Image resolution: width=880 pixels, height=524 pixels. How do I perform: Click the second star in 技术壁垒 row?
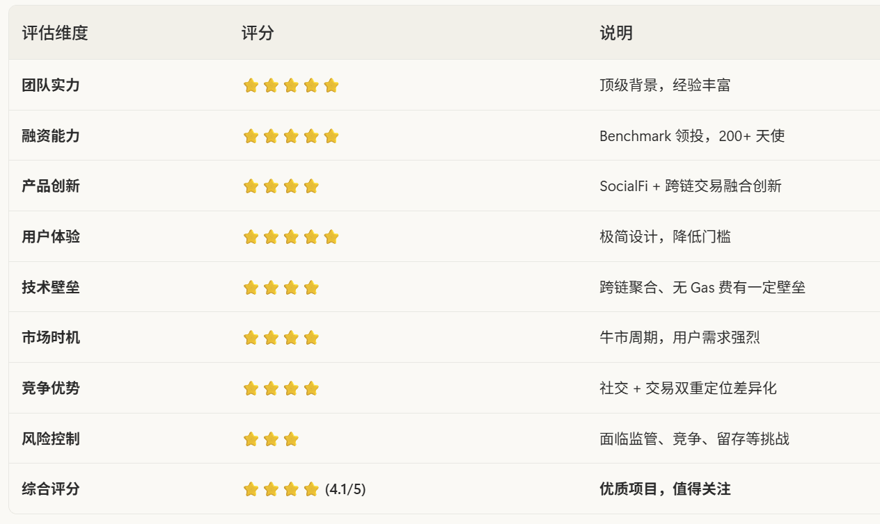click(271, 287)
